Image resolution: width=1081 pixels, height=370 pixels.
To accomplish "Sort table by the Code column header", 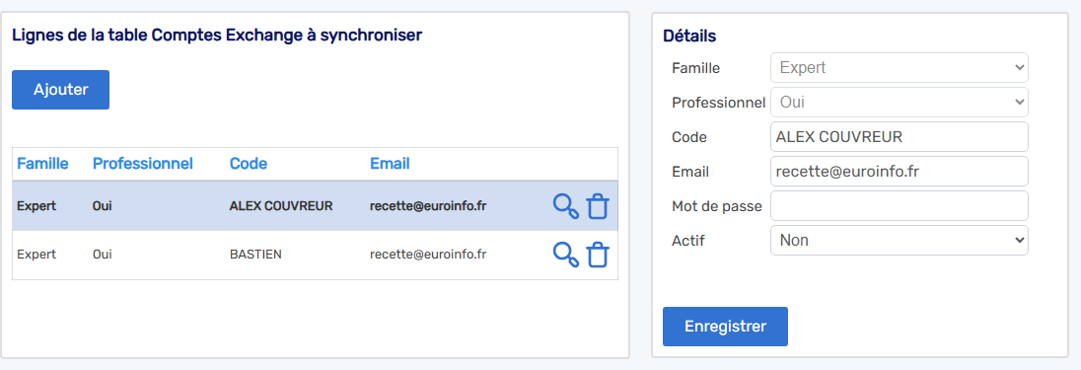I will coord(249,164).
